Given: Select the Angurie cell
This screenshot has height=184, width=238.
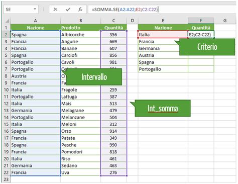Looking at the screenshot, I should click(x=80, y=42).
